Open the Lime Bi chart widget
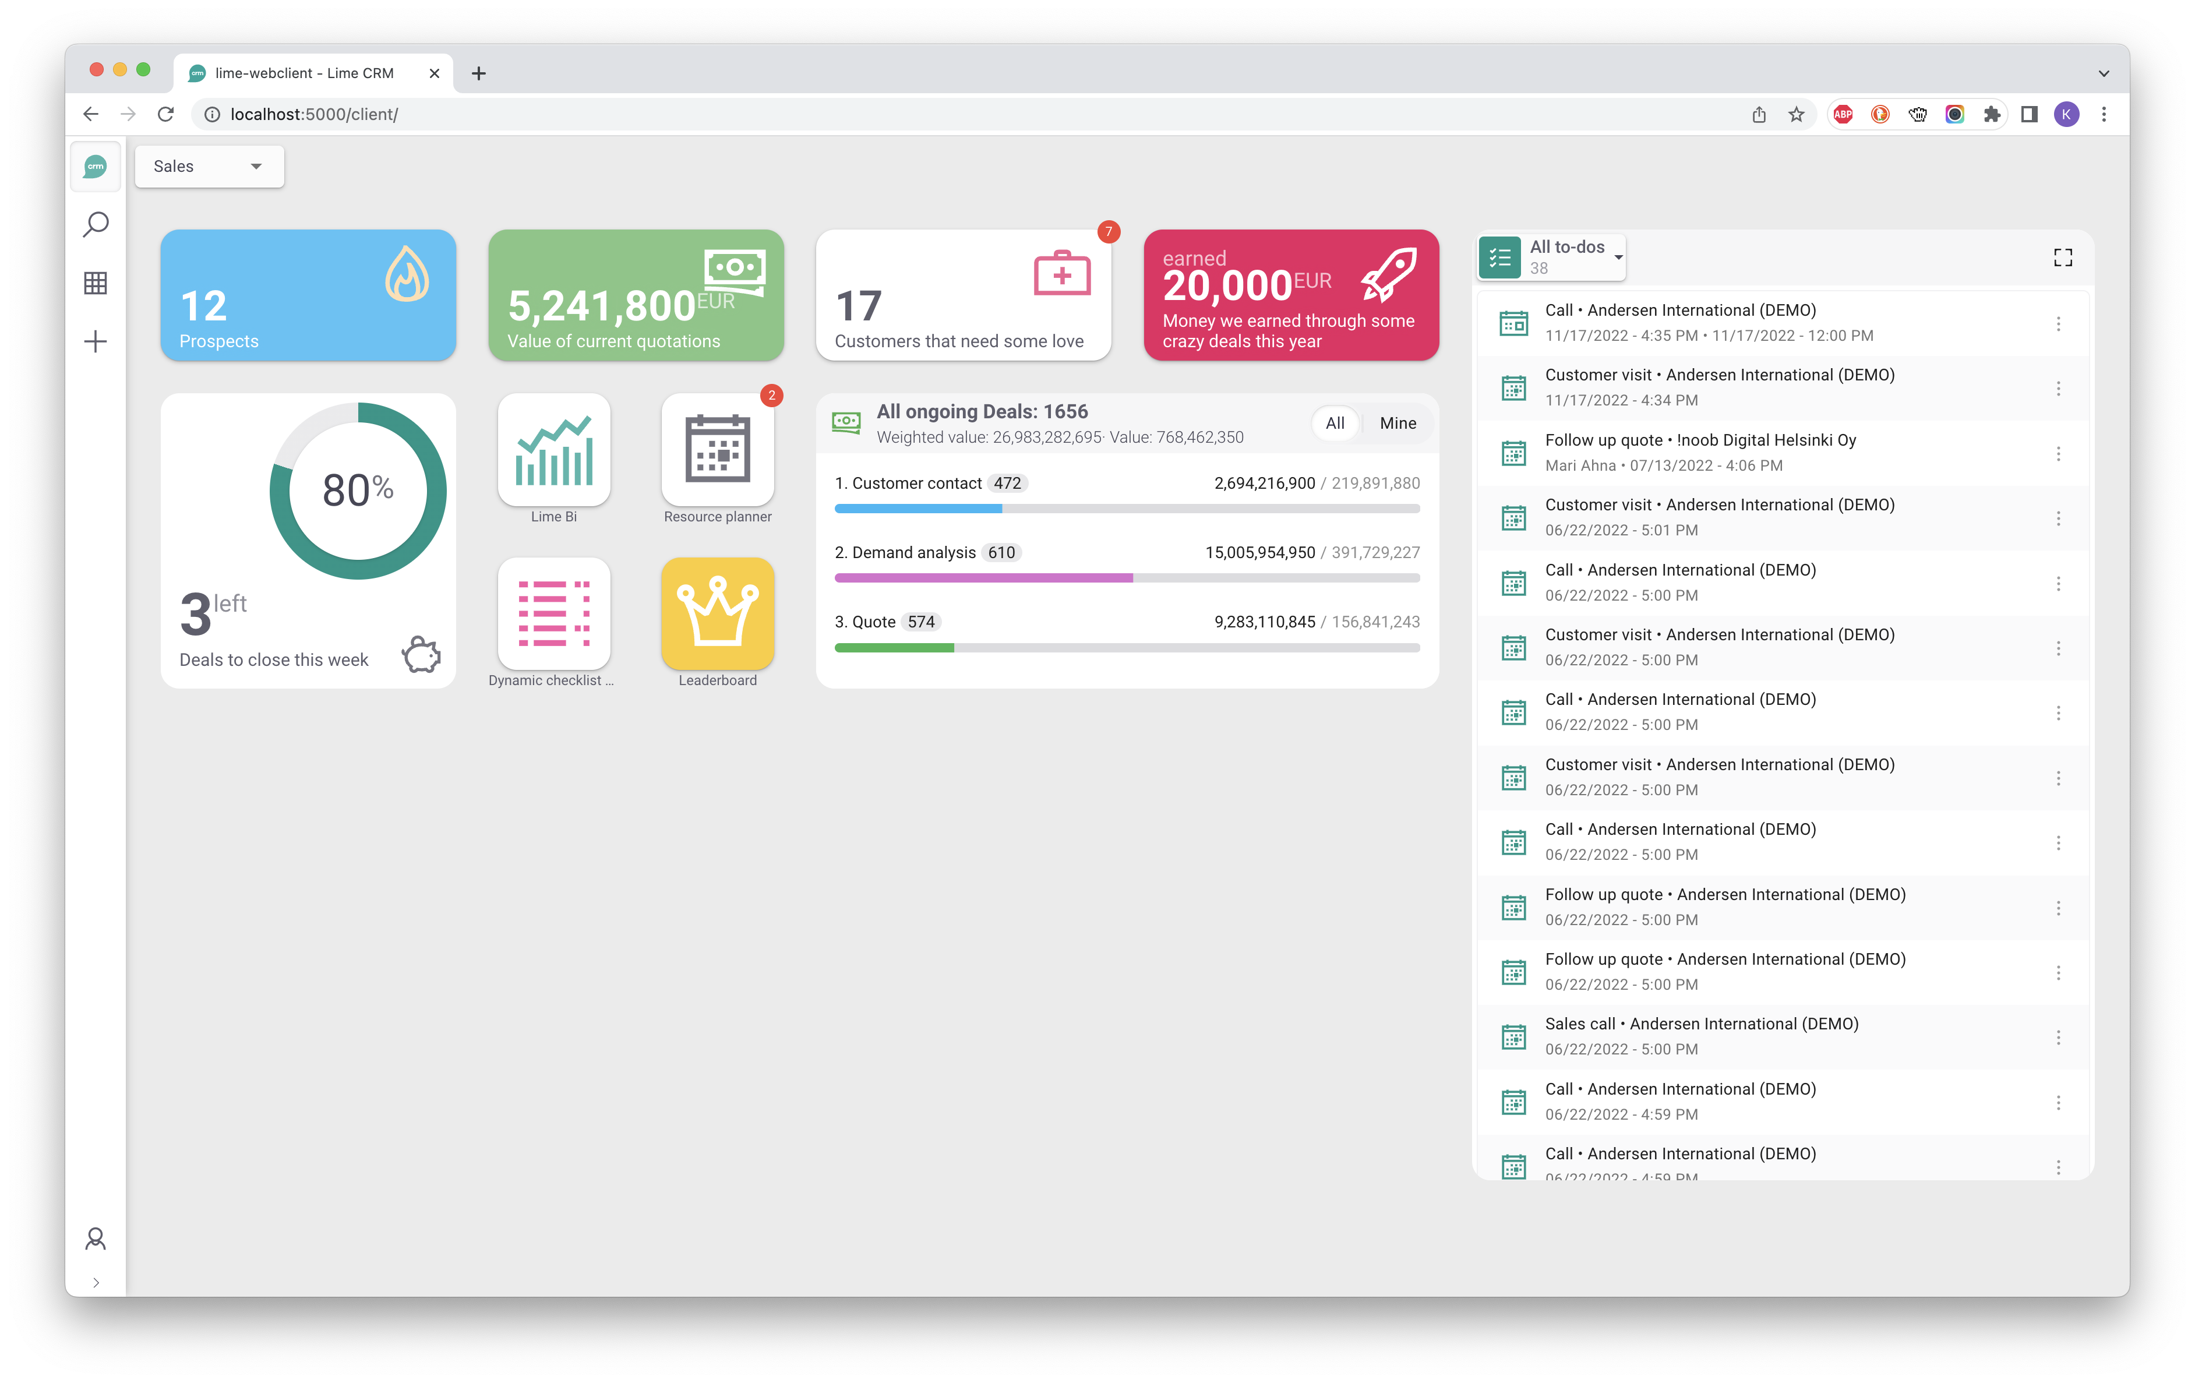 [553, 450]
